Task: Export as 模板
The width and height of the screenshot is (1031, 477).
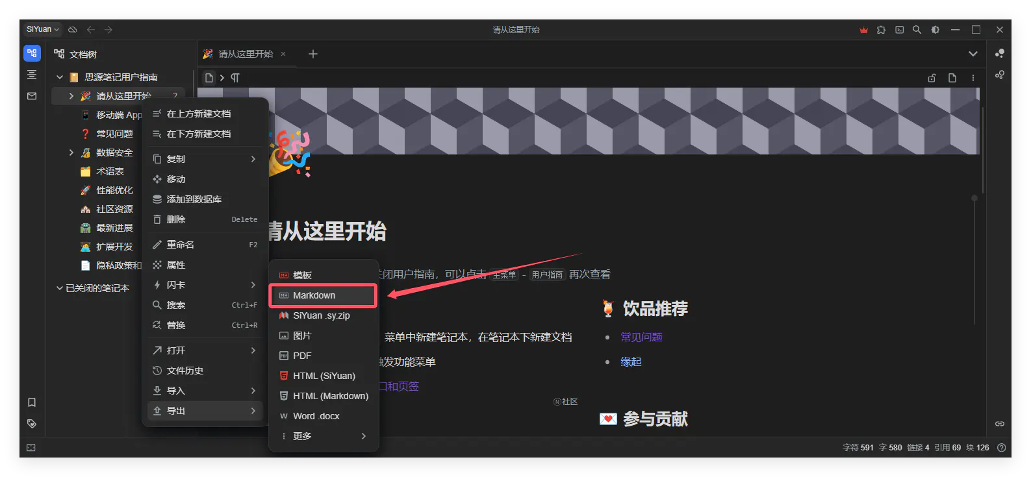Action: (324, 275)
